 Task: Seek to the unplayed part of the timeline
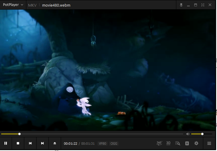click(x=102, y=134)
